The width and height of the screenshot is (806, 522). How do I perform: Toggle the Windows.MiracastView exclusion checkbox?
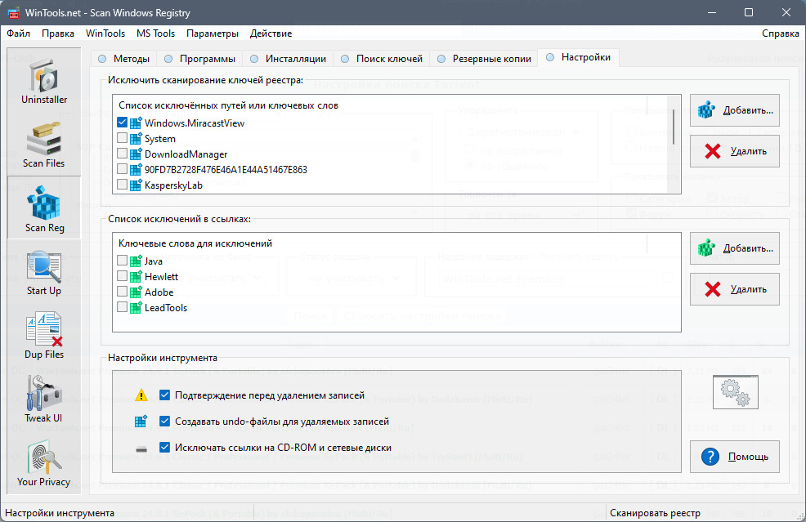[122, 123]
